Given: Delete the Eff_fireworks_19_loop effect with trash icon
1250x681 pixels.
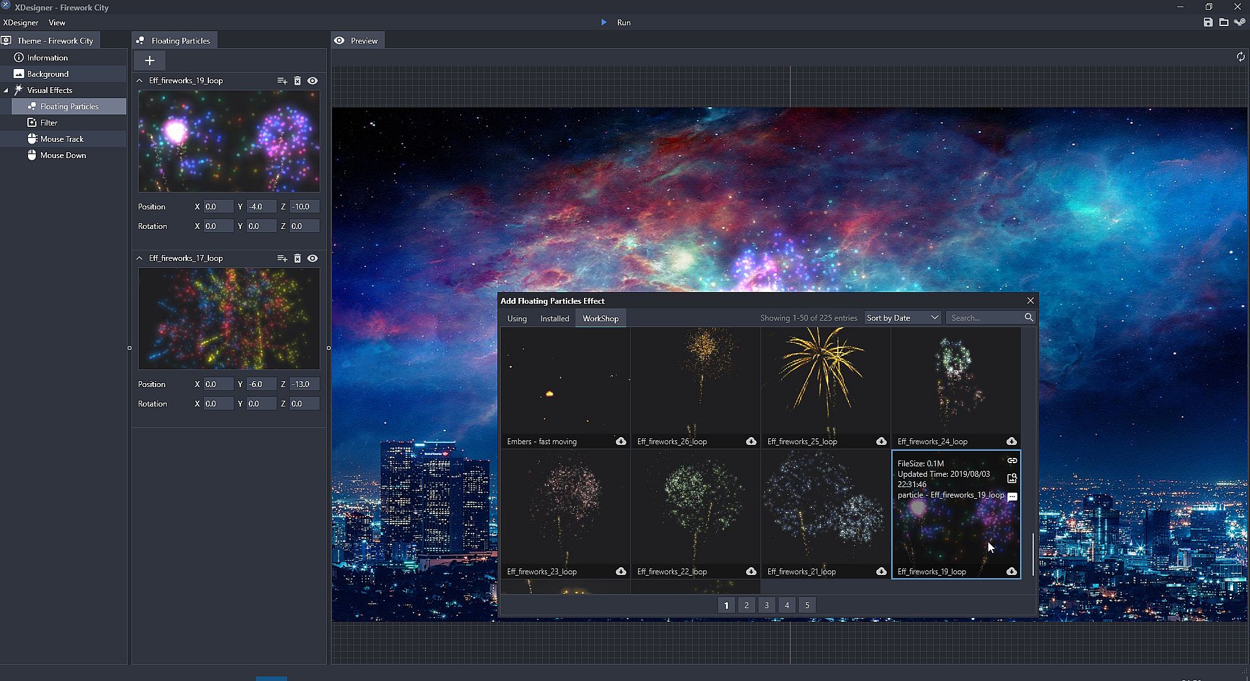Looking at the screenshot, I should [298, 81].
